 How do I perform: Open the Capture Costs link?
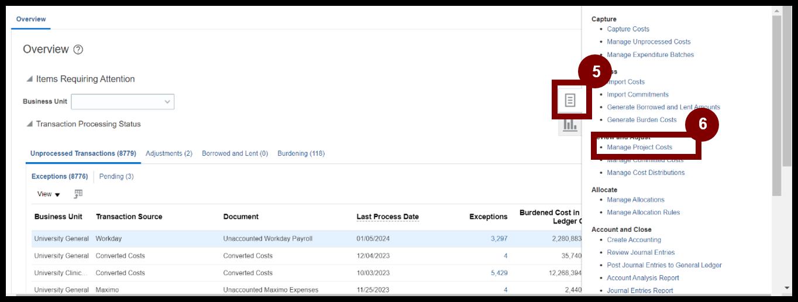[628, 29]
